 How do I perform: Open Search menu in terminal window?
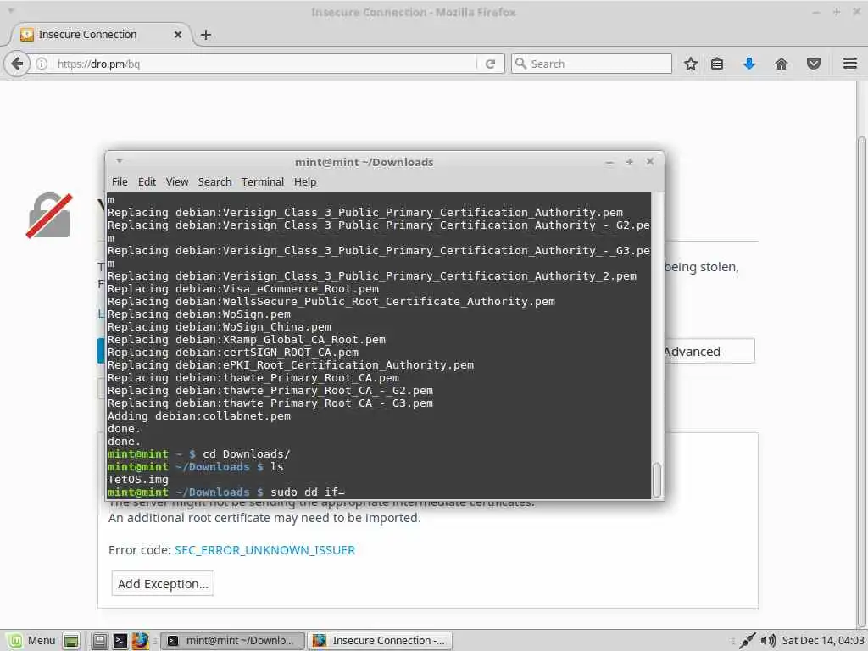point(214,181)
